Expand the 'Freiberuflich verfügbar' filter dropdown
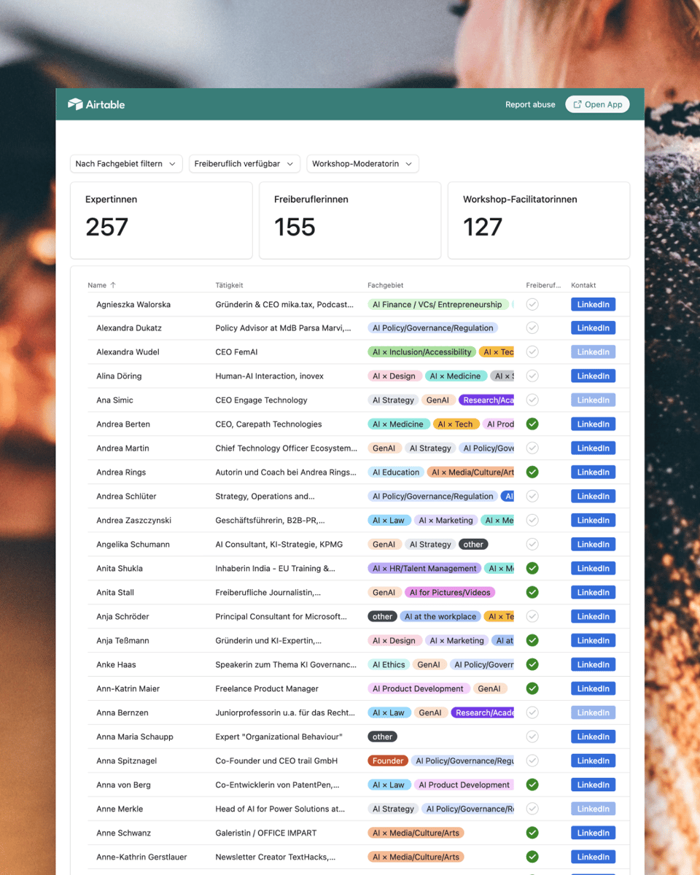The height and width of the screenshot is (875, 700). click(x=244, y=164)
